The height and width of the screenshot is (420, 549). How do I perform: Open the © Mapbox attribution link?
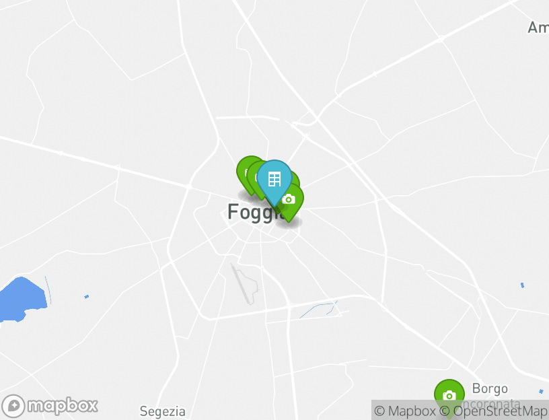(405, 411)
